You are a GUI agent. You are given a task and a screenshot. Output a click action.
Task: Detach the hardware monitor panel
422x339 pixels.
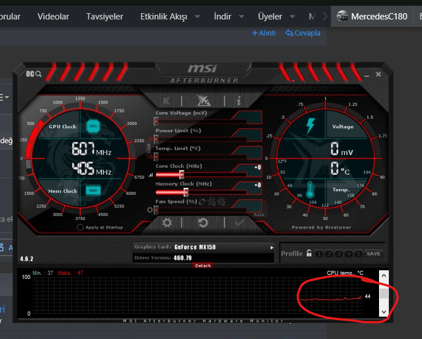click(203, 266)
